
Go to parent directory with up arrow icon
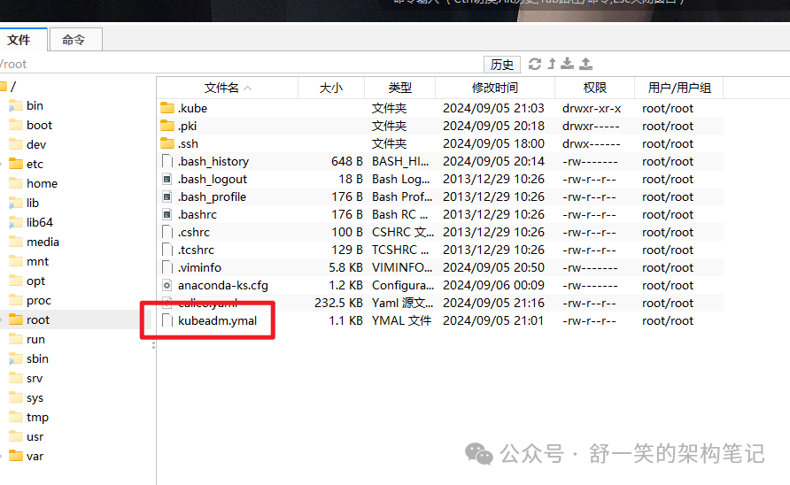pyautogui.click(x=552, y=64)
